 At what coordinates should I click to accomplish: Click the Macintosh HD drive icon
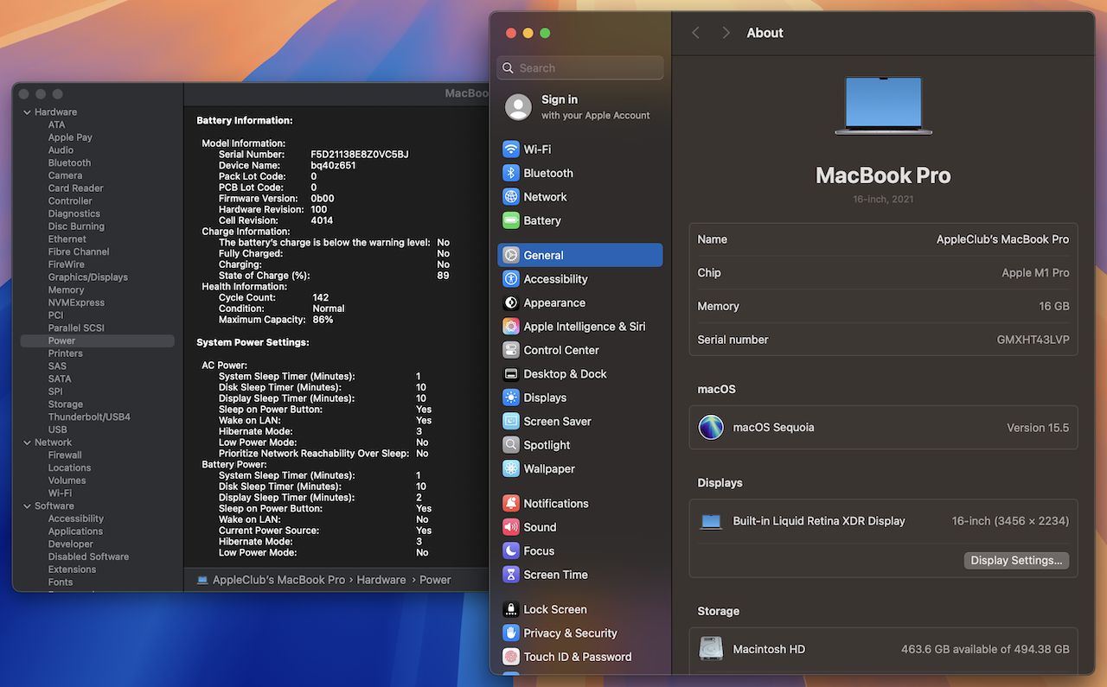click(x=711, y=649)
